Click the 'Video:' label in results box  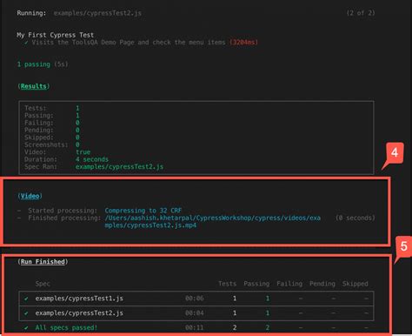point(36,152)
